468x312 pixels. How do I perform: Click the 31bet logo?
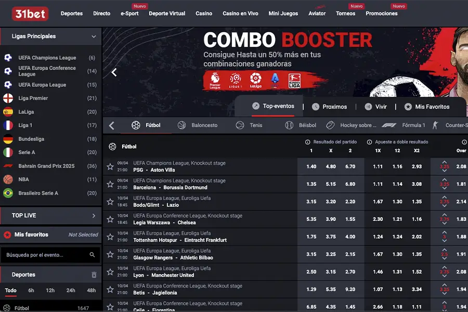(30, 14)
